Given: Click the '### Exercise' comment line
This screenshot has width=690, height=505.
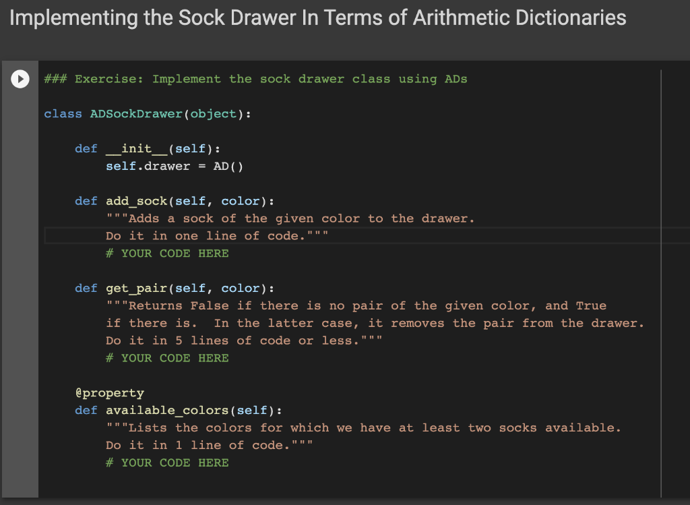Looking at the screenshot, I should click(x=255, y=79).
